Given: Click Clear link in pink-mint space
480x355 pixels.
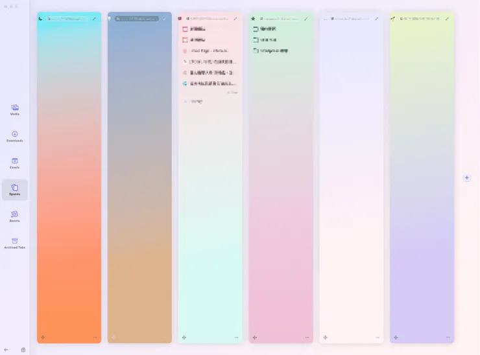Looking at the screenshot, I should click(233, 93).
